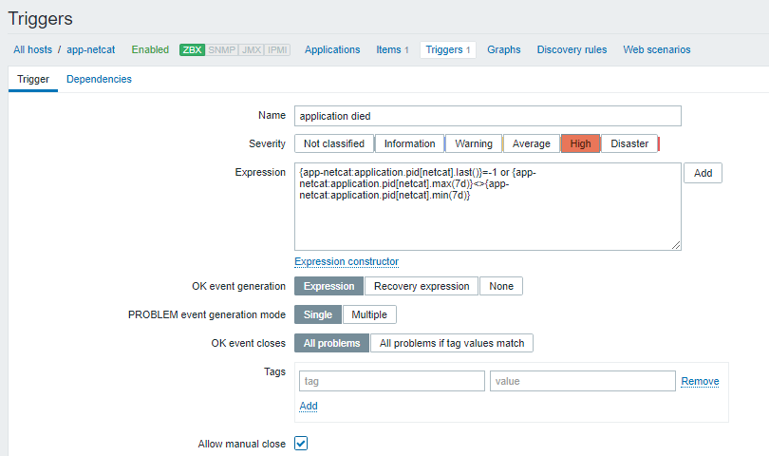The height and width of the screenshot is (456, 769).
Task: Click the All hosts breadcrumb link
Action: (x=32, y=49)
